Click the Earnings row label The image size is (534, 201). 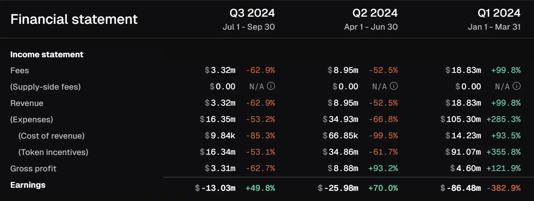point(28,185)
